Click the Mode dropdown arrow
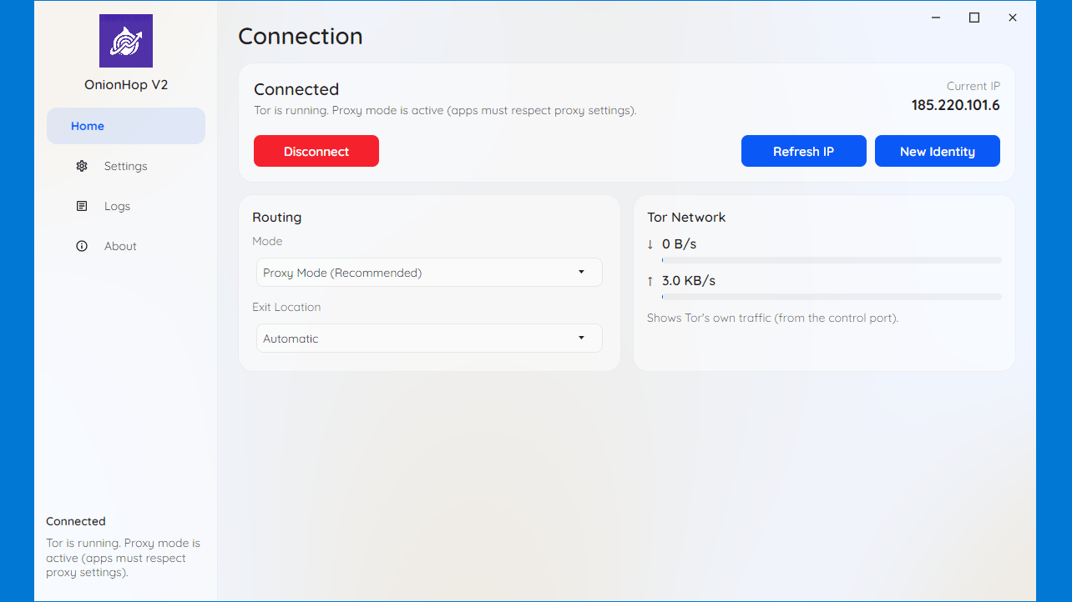Viewport: 1072px width, 602px height. click(x=582, y=273)
